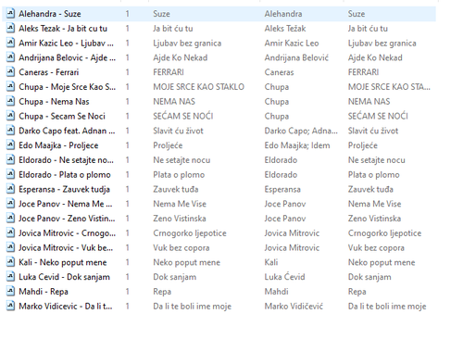Viewport: 463px width, 339px height.
Task: Select icon for Jovica Mitrovic - Crnogo file
Action: pos(10,232)
